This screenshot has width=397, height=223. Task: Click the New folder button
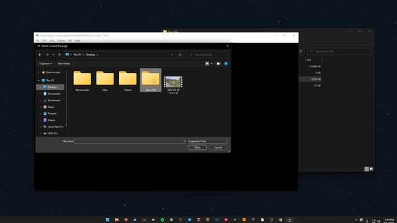64,64
